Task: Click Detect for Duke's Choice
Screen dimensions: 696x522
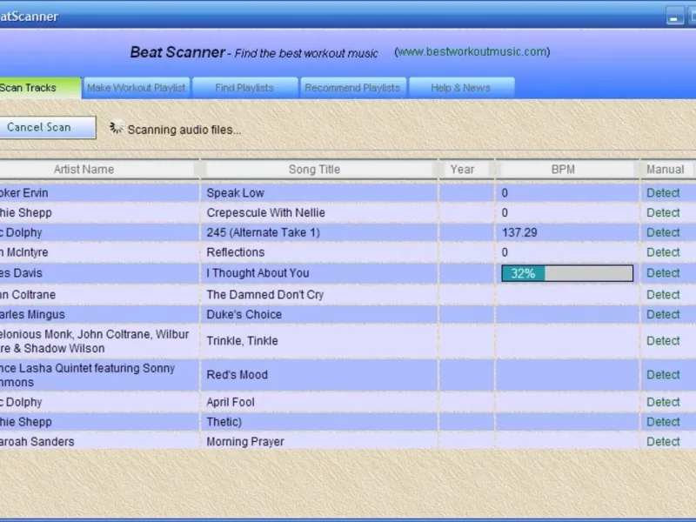Action: click(663, 315)
